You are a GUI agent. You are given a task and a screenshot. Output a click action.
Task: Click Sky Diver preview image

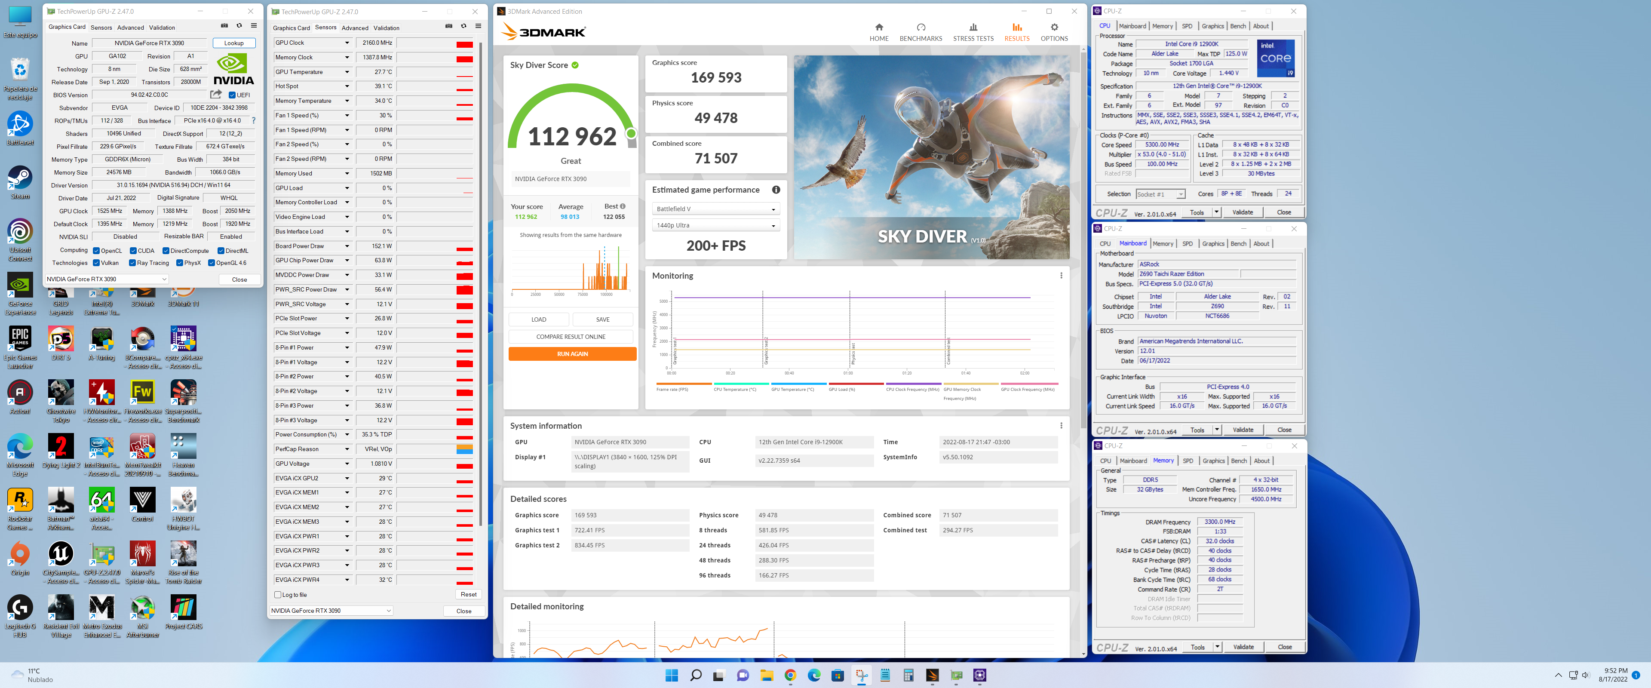[931, 157]
